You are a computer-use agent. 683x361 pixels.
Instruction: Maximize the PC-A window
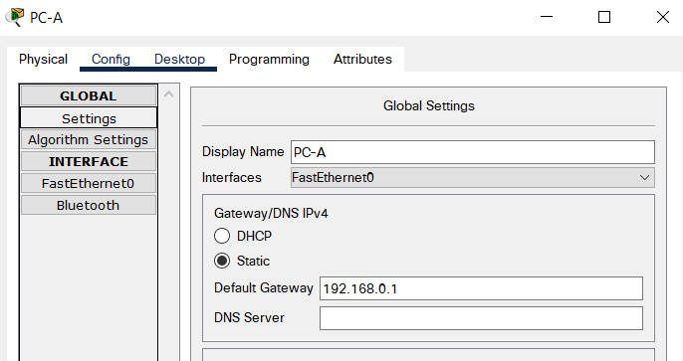604,17
